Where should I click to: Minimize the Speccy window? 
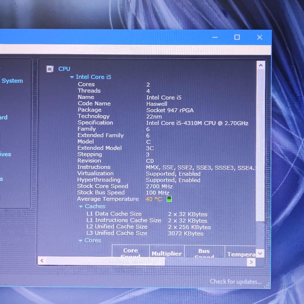click(x=215, y=37)
